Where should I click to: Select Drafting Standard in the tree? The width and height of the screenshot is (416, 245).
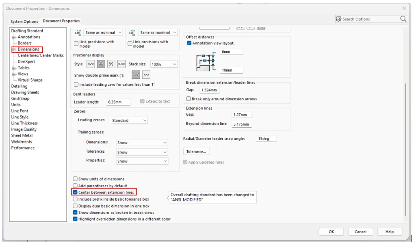(x=27, y=31)
